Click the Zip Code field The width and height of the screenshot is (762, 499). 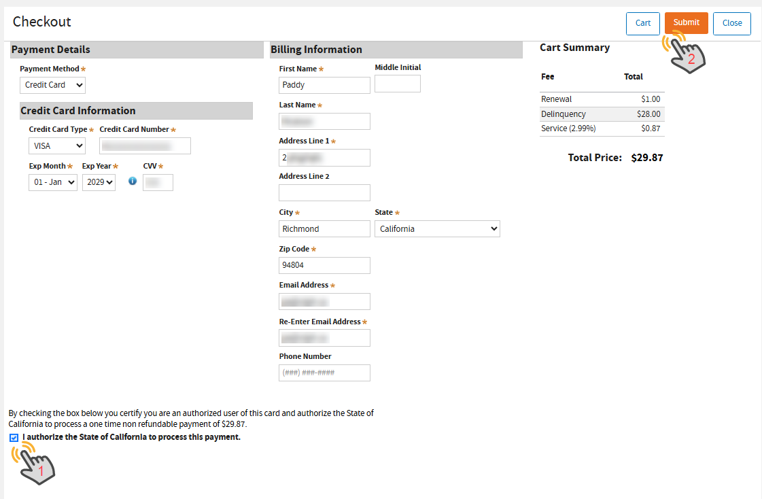coord(324,265)
